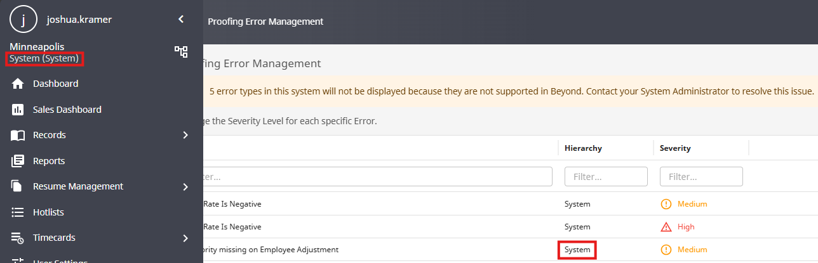Screen dimensions: 818x263
Task: Click the Resume Management documents icon
Action: click(18, 186)
